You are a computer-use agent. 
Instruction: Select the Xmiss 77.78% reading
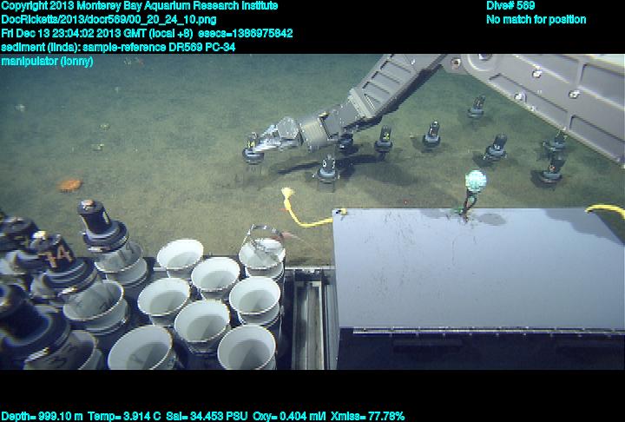368,416
